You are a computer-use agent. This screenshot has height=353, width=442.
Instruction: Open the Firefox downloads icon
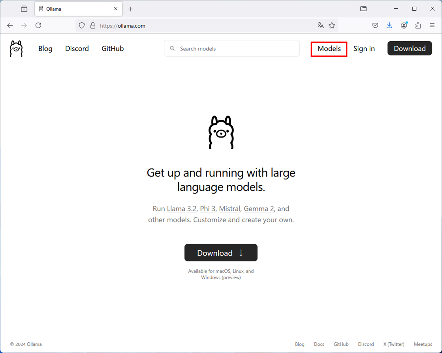pyautogui.click(x=389, y=25)
